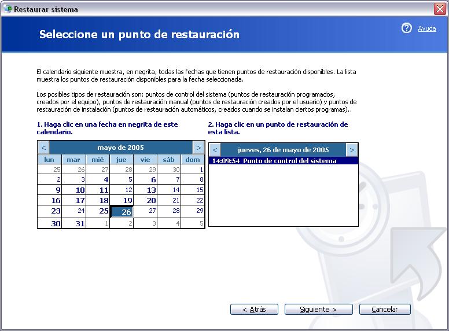449x331 pixels.
Task: Select bold date 25 of May
Action: [x=98, y=211]
